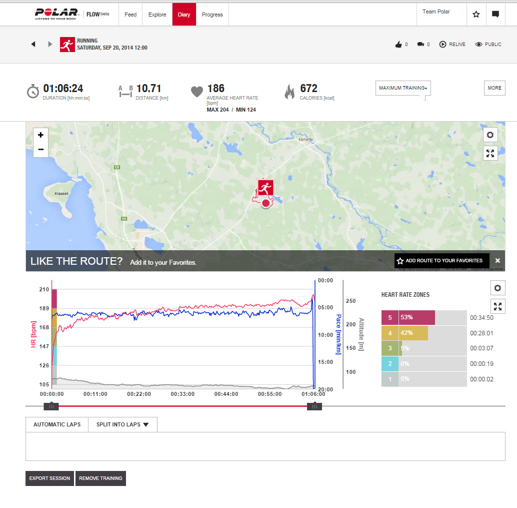Open the Explore tab
This screenshot has height=508, width=517.
(157, 15)
